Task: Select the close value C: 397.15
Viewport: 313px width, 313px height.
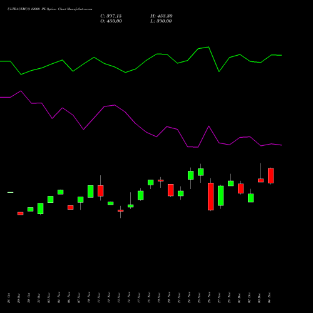Action: [111, 16]
